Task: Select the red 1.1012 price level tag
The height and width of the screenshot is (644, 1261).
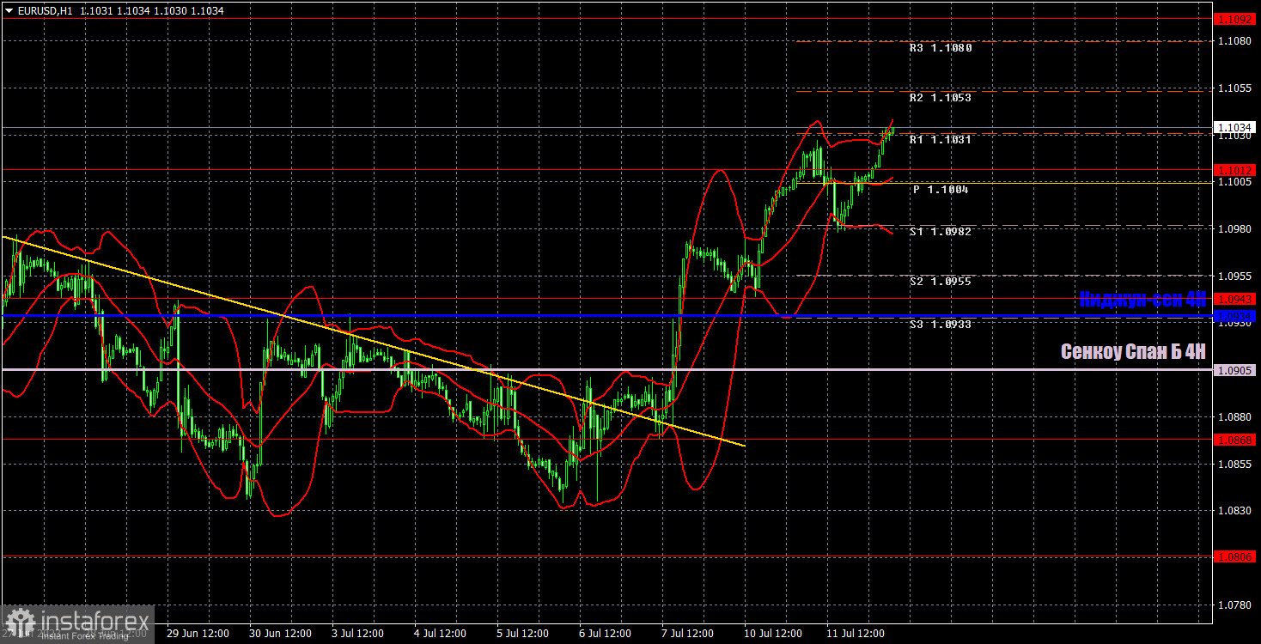Action: [x=1235, y=170]
